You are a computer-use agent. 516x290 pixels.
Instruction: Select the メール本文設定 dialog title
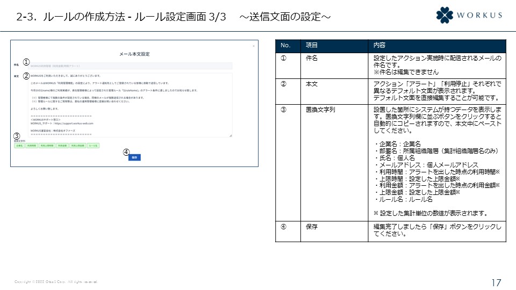tap(134, 54)
